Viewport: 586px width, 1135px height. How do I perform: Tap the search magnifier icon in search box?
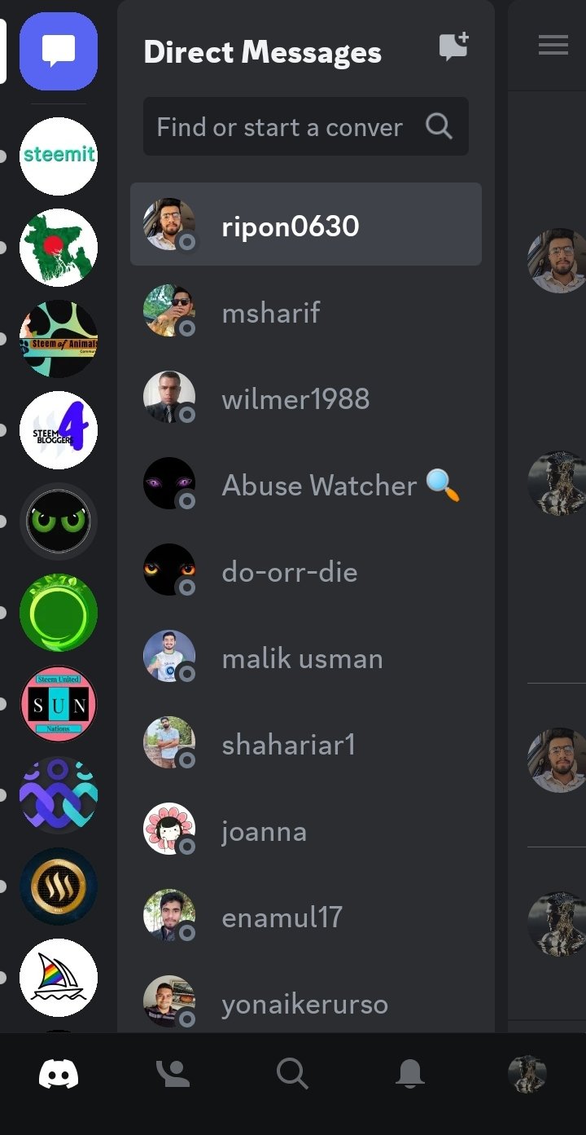[x=439, y=126]
